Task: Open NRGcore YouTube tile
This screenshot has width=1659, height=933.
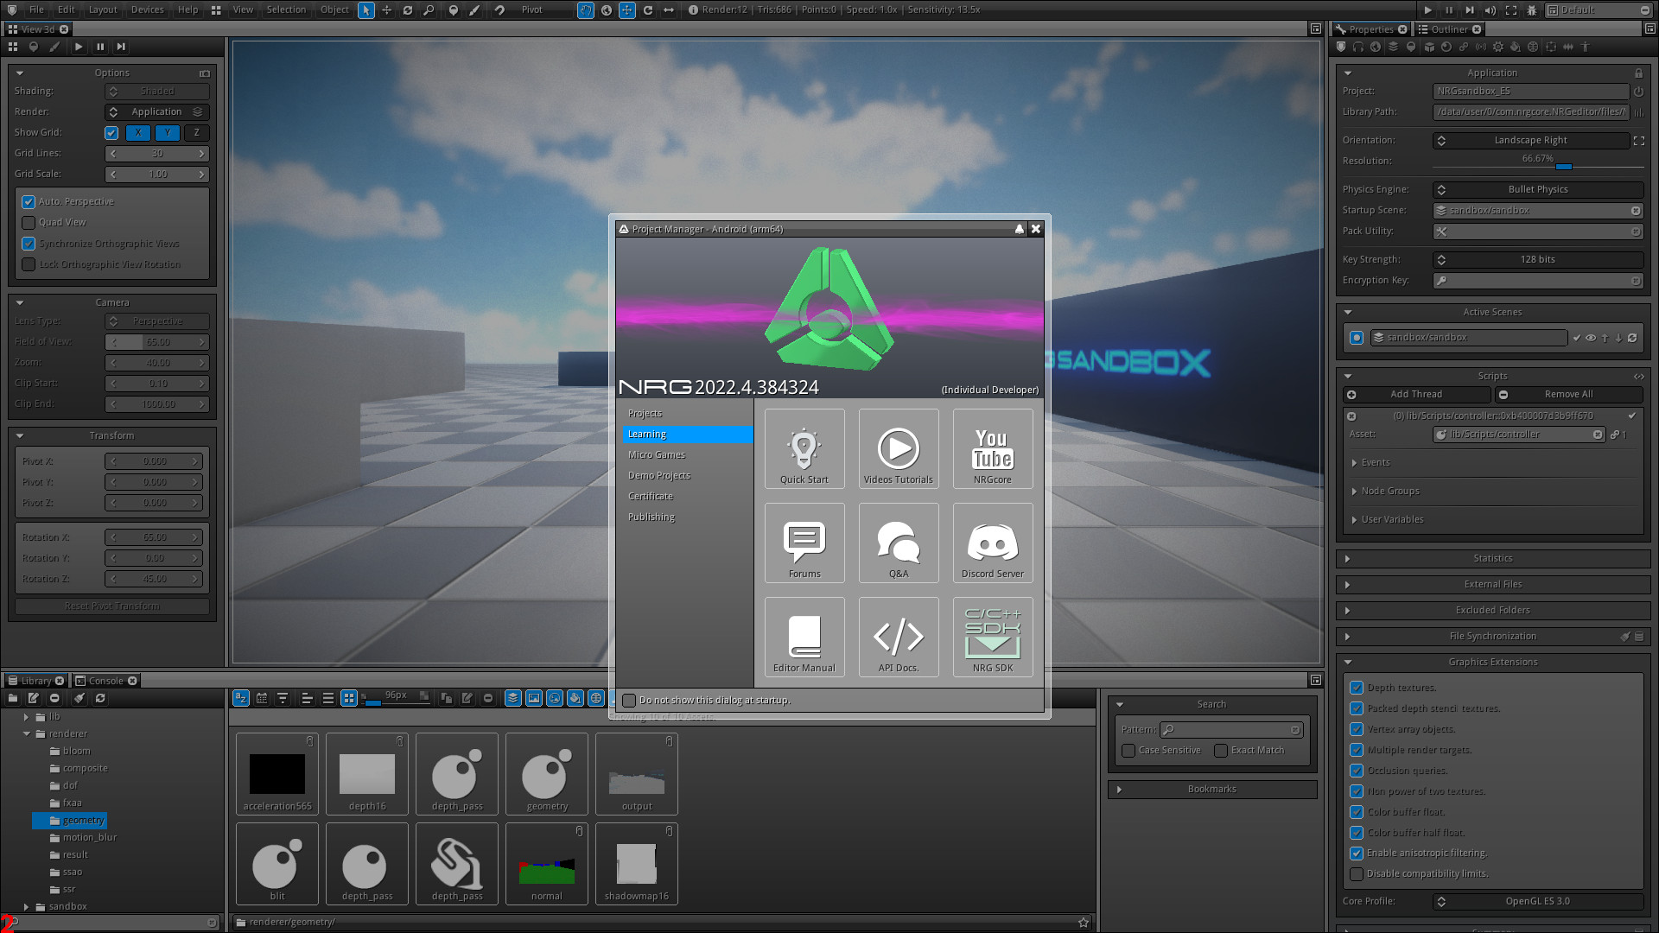Action: [992, 448]
